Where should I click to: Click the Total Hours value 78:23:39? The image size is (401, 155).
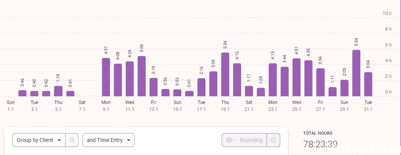pos(320,144)
